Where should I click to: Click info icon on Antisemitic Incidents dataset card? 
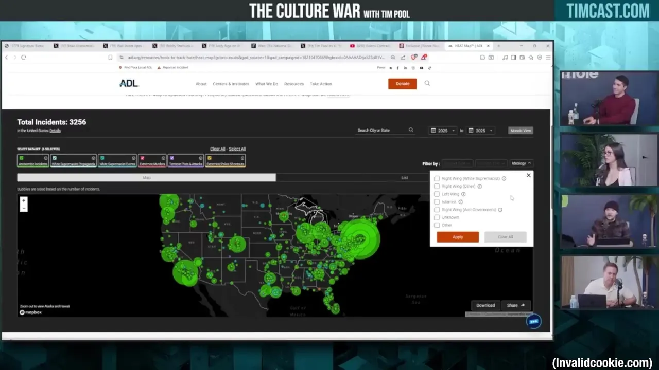click(46, 158)
